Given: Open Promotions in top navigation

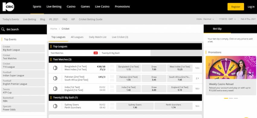Looking at the screenshot, I should pos(122,7).
